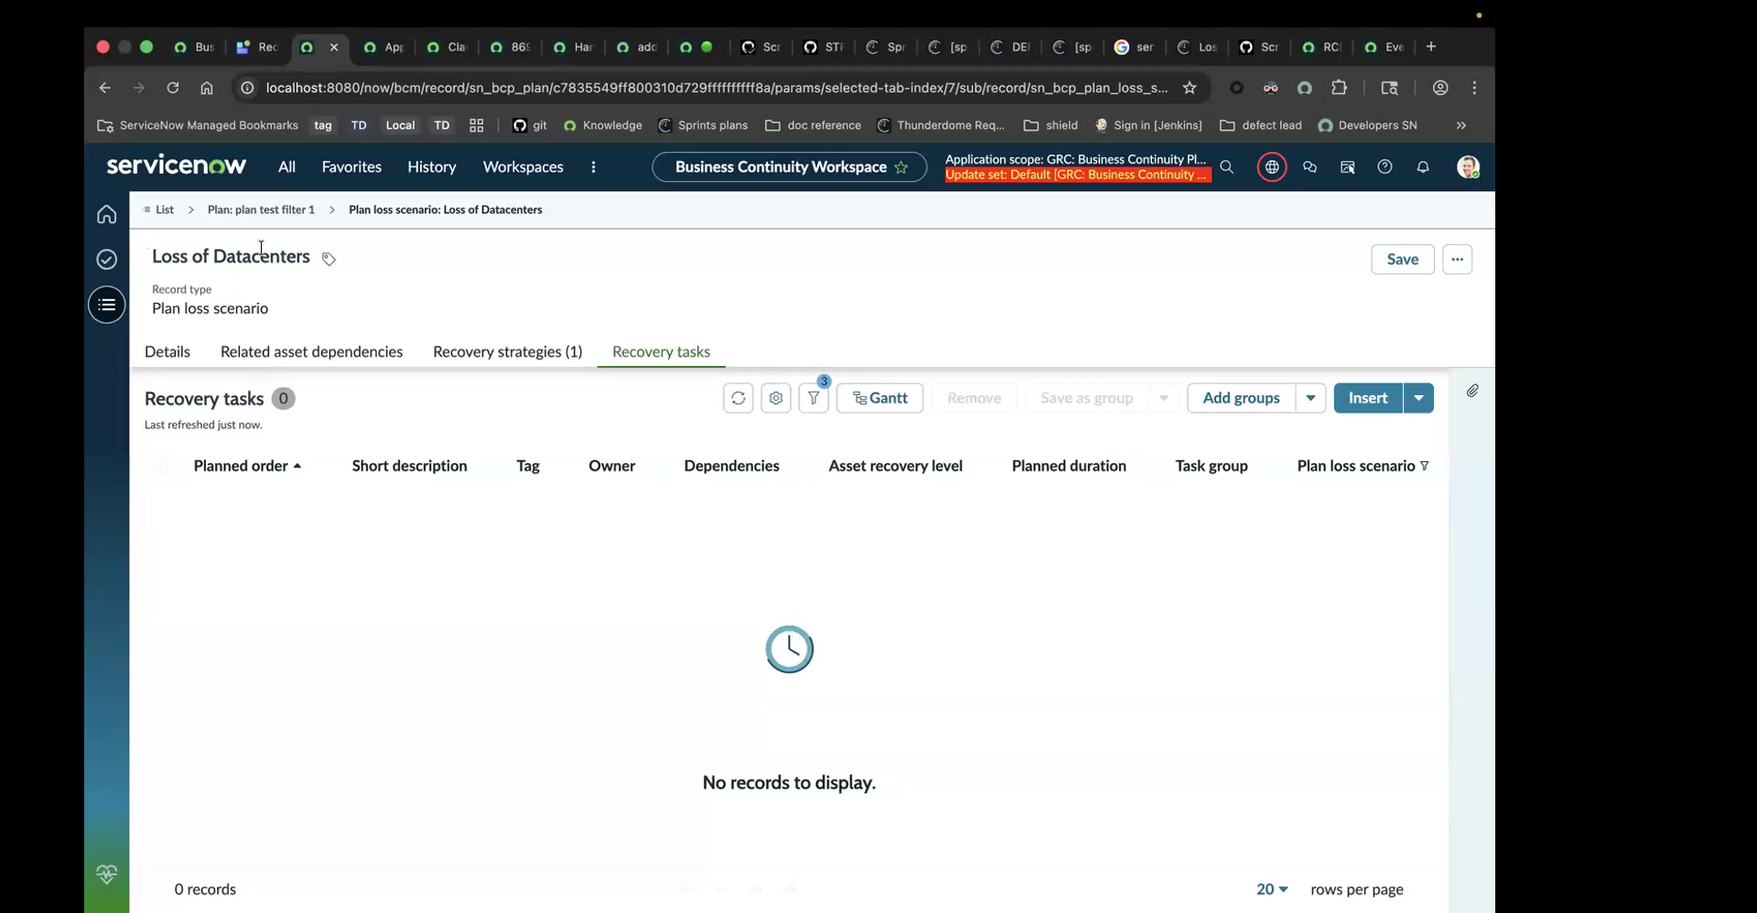Screen dimensions: 1757x913
Task: Sort by Planned order column
Action: (x=247, y=467)
